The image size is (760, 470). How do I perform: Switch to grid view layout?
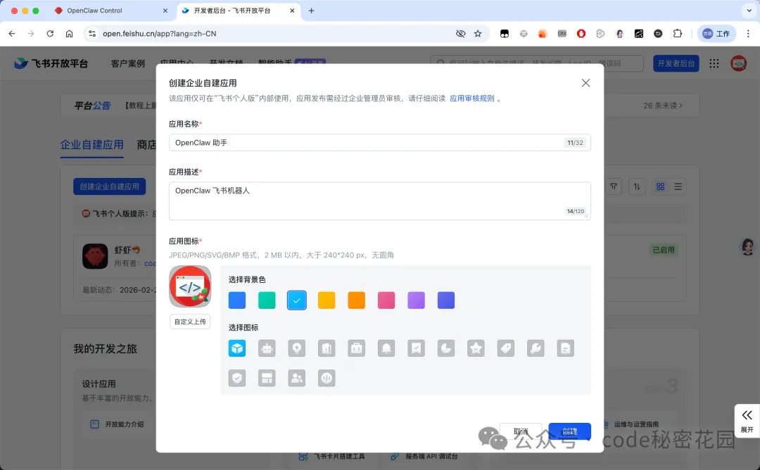click(x=660, y=186)
